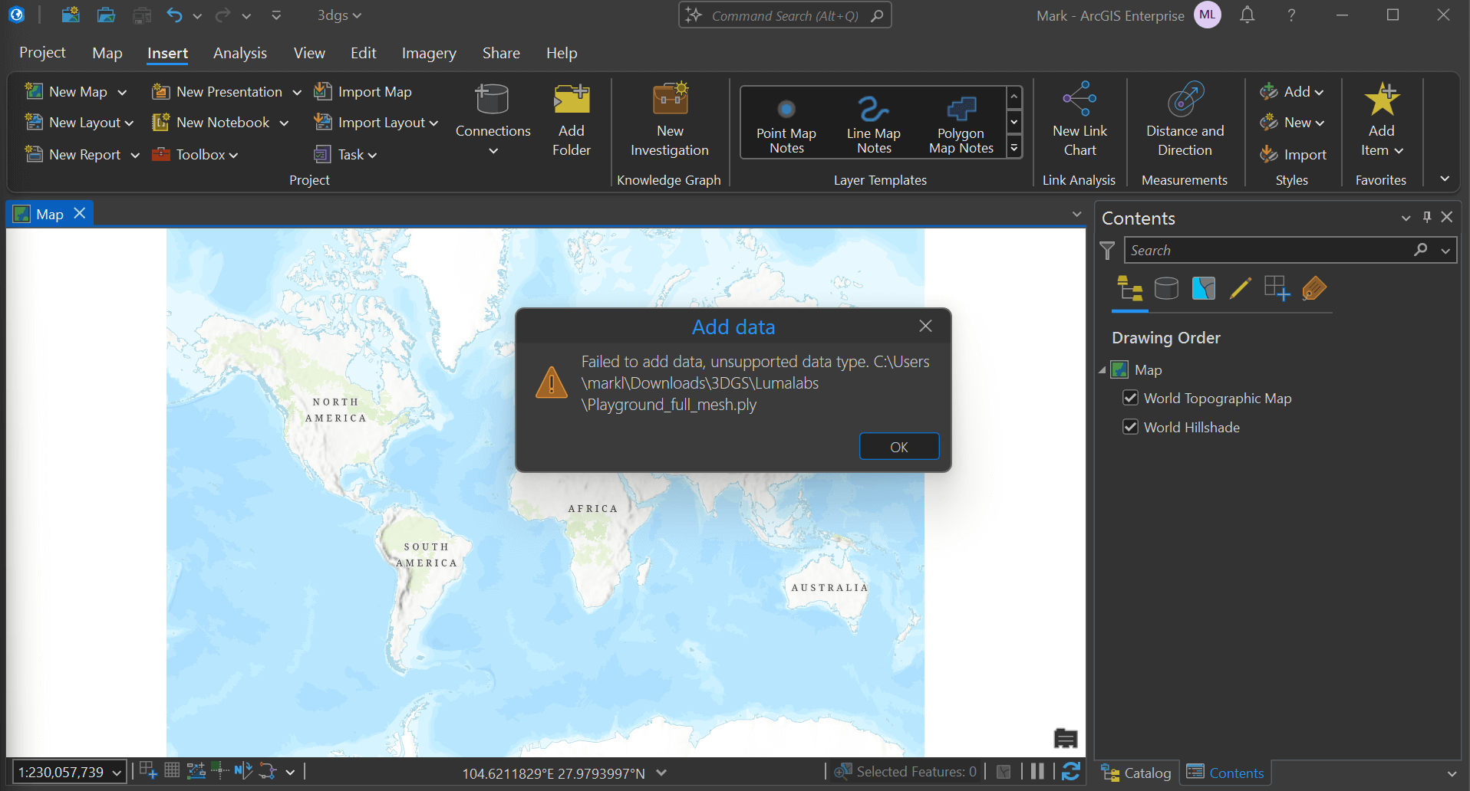Open project folder icon in quick access toolbar
This screenshot has height=791, width=1470.
[107, 15]
